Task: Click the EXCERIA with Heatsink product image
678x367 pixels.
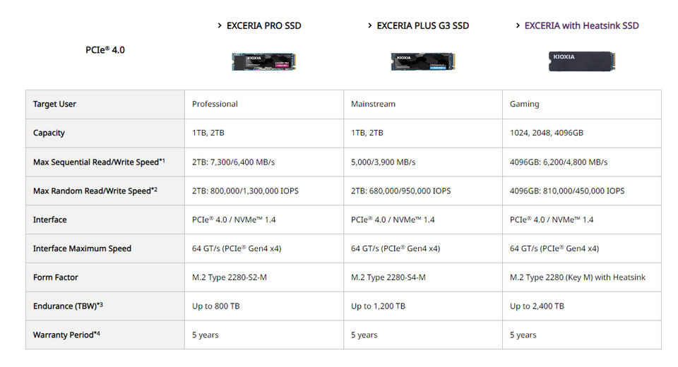Action: click(582, 61)
